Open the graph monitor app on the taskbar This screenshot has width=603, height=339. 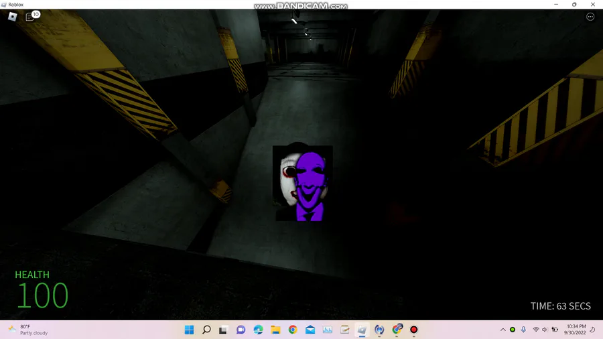tap(327, 330)
